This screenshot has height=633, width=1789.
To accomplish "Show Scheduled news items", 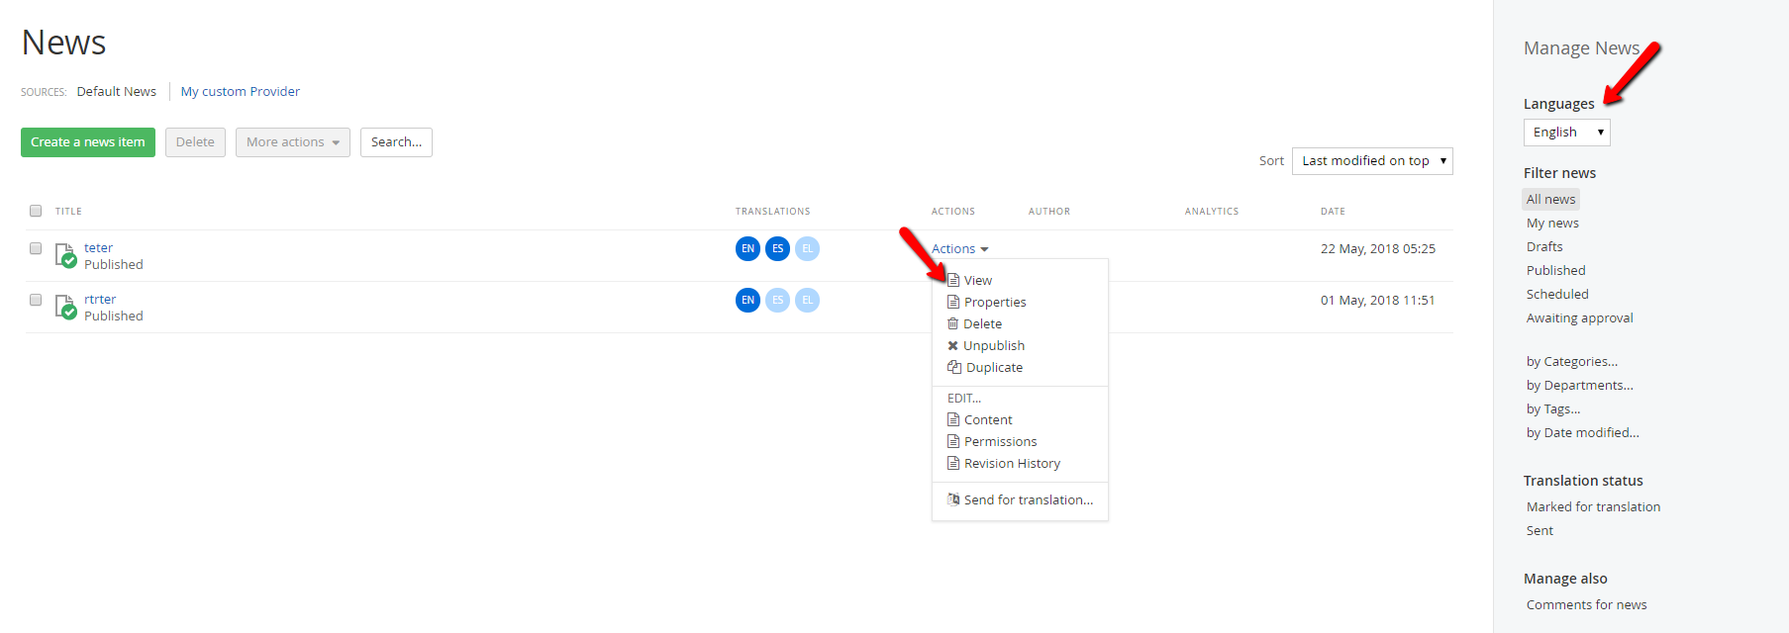I will pyautogui.click(x=1557, y=294).
